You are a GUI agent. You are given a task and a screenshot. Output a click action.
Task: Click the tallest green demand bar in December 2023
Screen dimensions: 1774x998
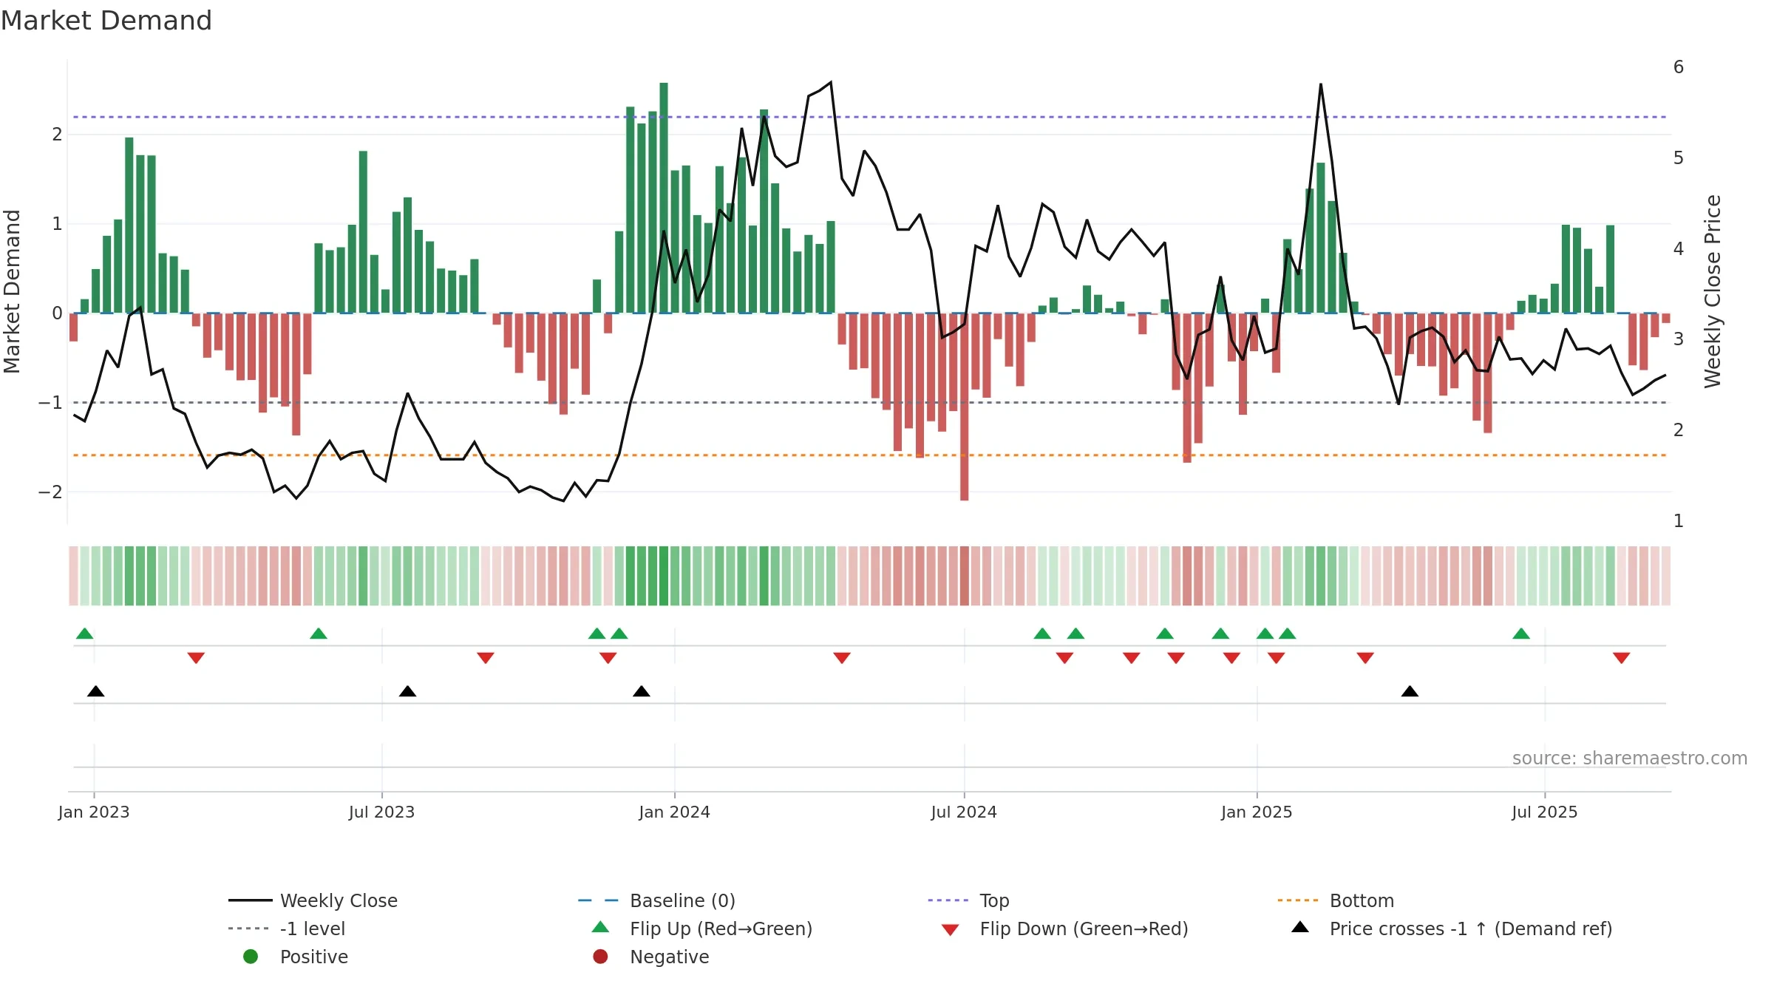664,198
